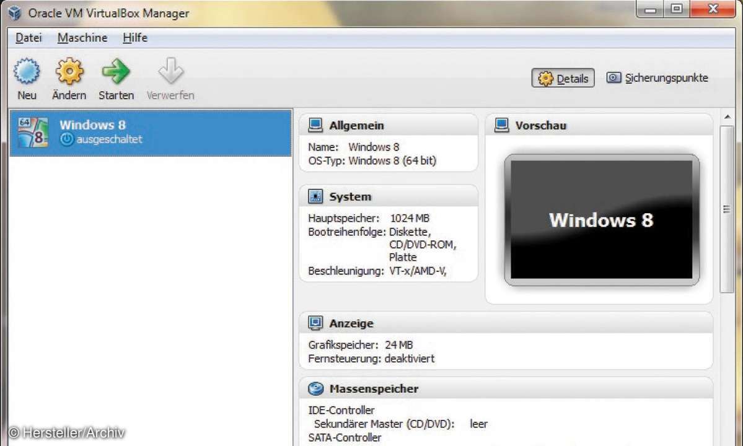Image resolution: width=743 pixels, height=446 pixels.
Task: Open the Massenspeicher settings header
Action: pyautogui.click(x=506, y=388)
